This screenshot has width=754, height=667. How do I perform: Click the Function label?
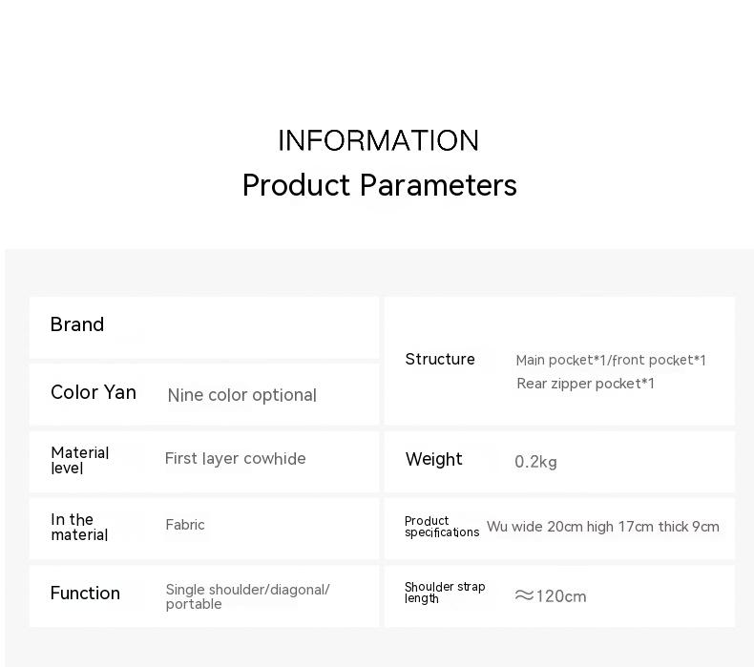(x=85, y=594)
